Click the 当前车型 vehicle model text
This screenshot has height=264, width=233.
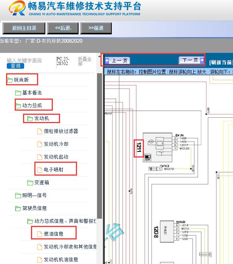pyautogui.click(x=41, y=41)
